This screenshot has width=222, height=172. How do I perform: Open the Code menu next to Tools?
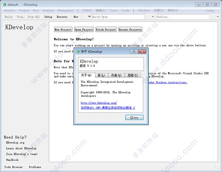125,10
